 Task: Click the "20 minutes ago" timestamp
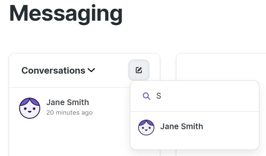69,113
